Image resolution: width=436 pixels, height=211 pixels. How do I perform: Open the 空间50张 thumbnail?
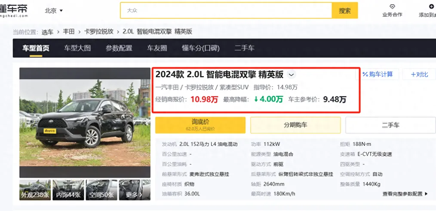pyautogui.click(x=101, y=190)
